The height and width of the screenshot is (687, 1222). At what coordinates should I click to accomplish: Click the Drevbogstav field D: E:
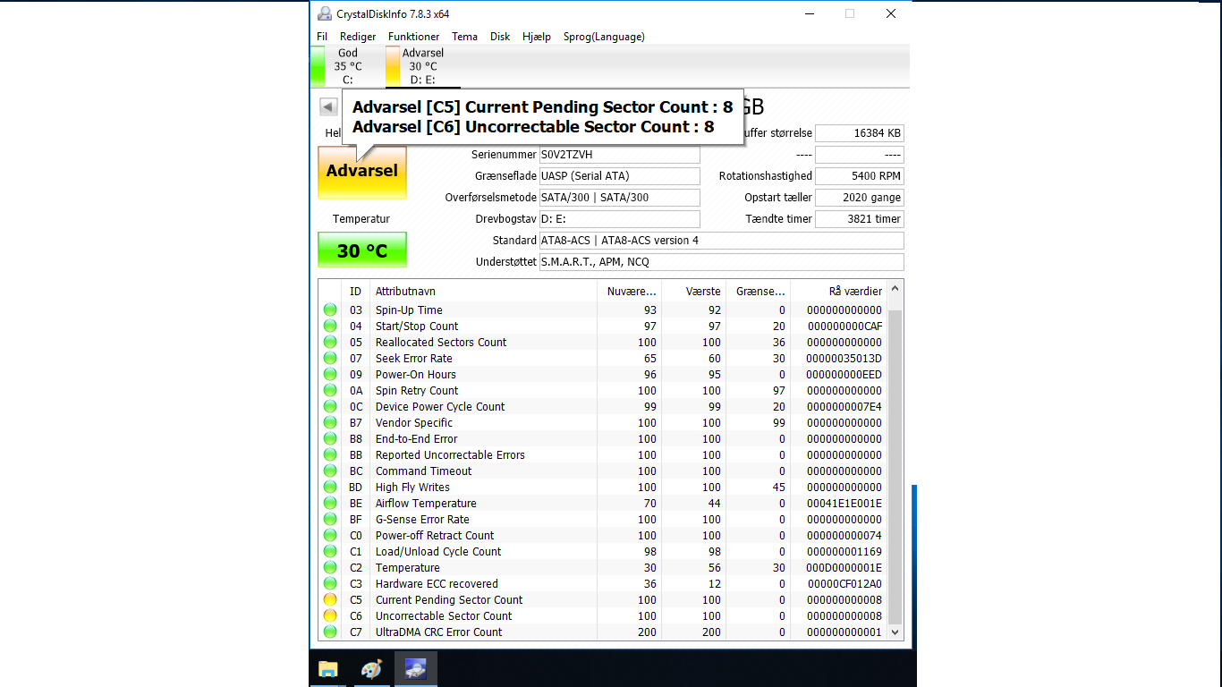[619, 219]
